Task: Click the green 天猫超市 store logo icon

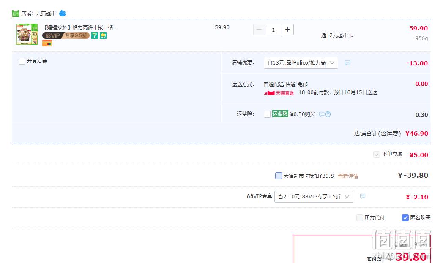Action: click(16, 14)
